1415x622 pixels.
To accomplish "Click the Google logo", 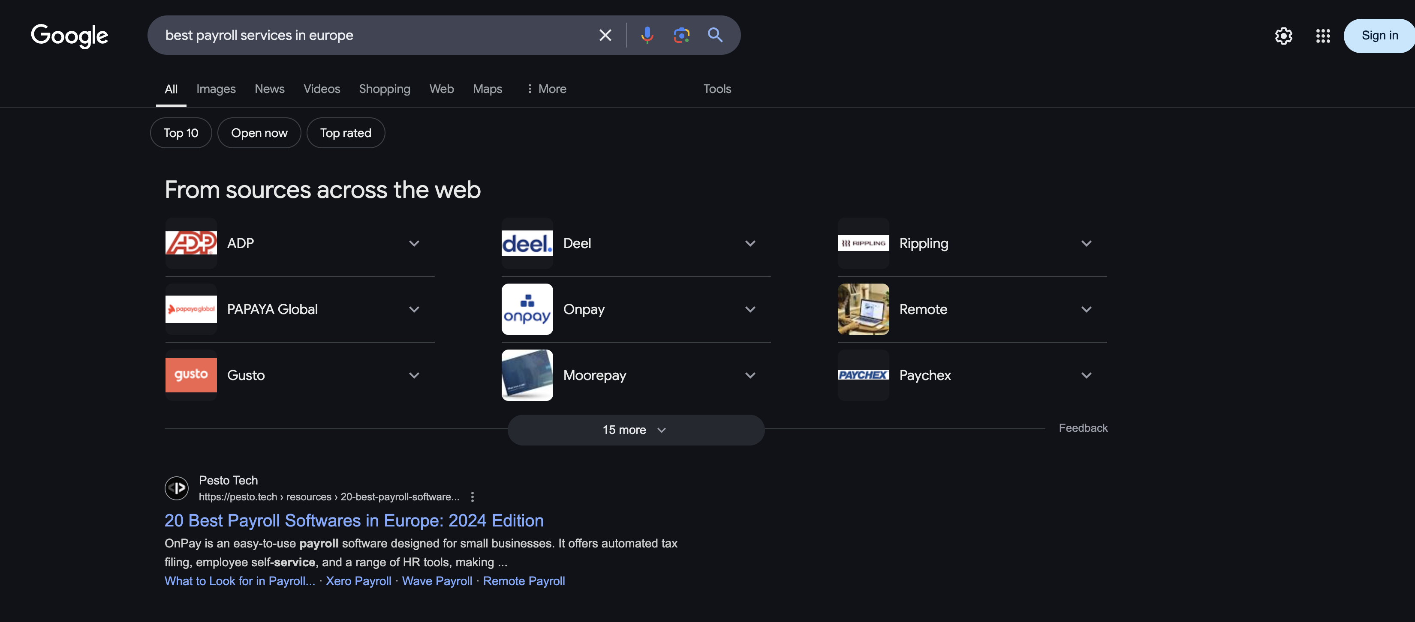I will pos(69,36).
